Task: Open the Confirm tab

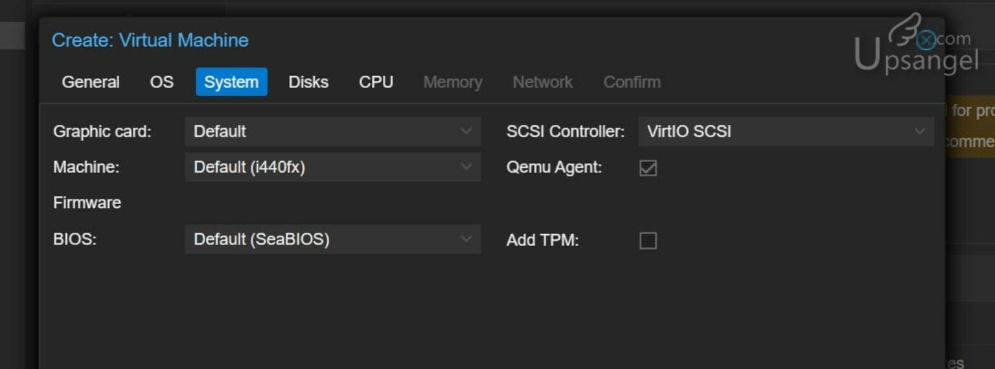Action: 632,82
